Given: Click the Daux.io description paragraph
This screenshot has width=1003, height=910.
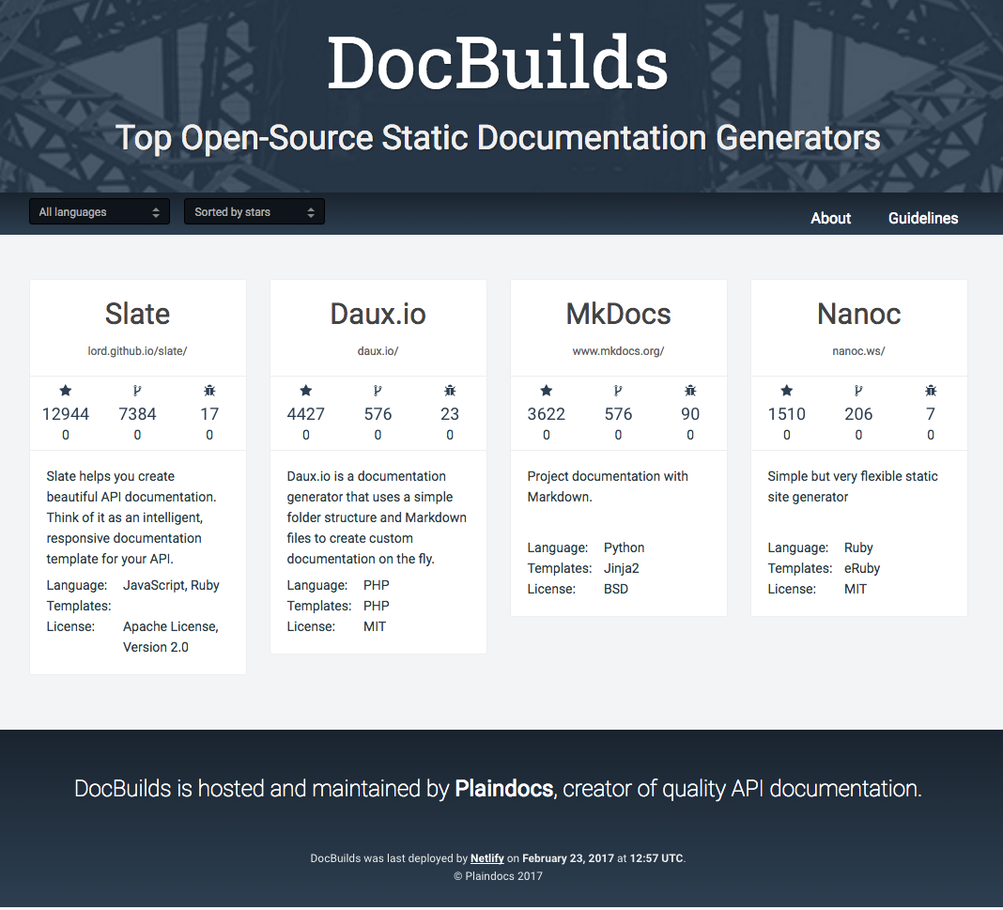Looking at the screenshot, I should coord(377,517).
